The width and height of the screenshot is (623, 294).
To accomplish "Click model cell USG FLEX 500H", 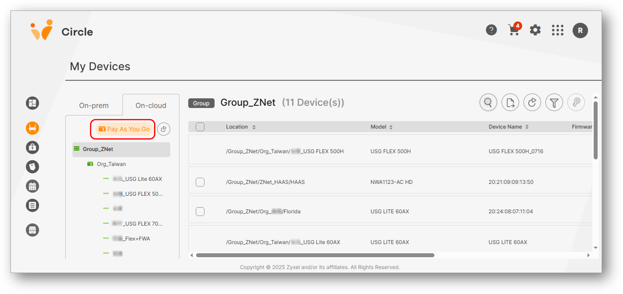I will pyautogui.click(x=391, y=151).
